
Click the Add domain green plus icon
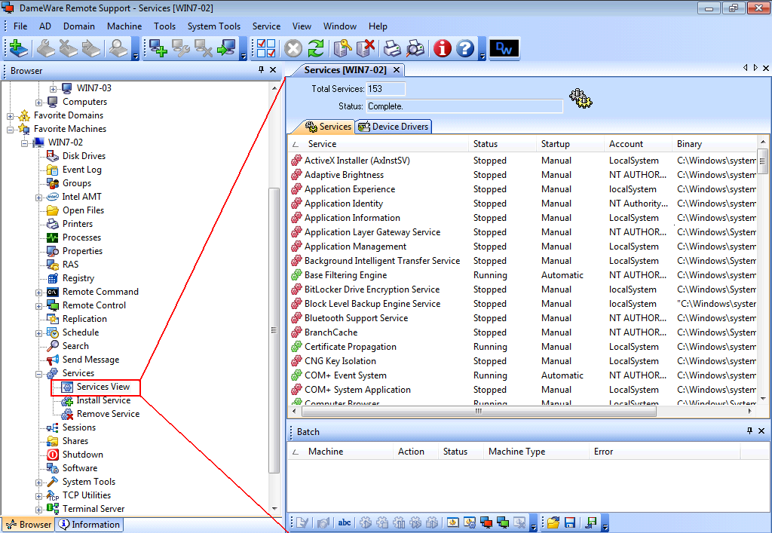point(18,48)
